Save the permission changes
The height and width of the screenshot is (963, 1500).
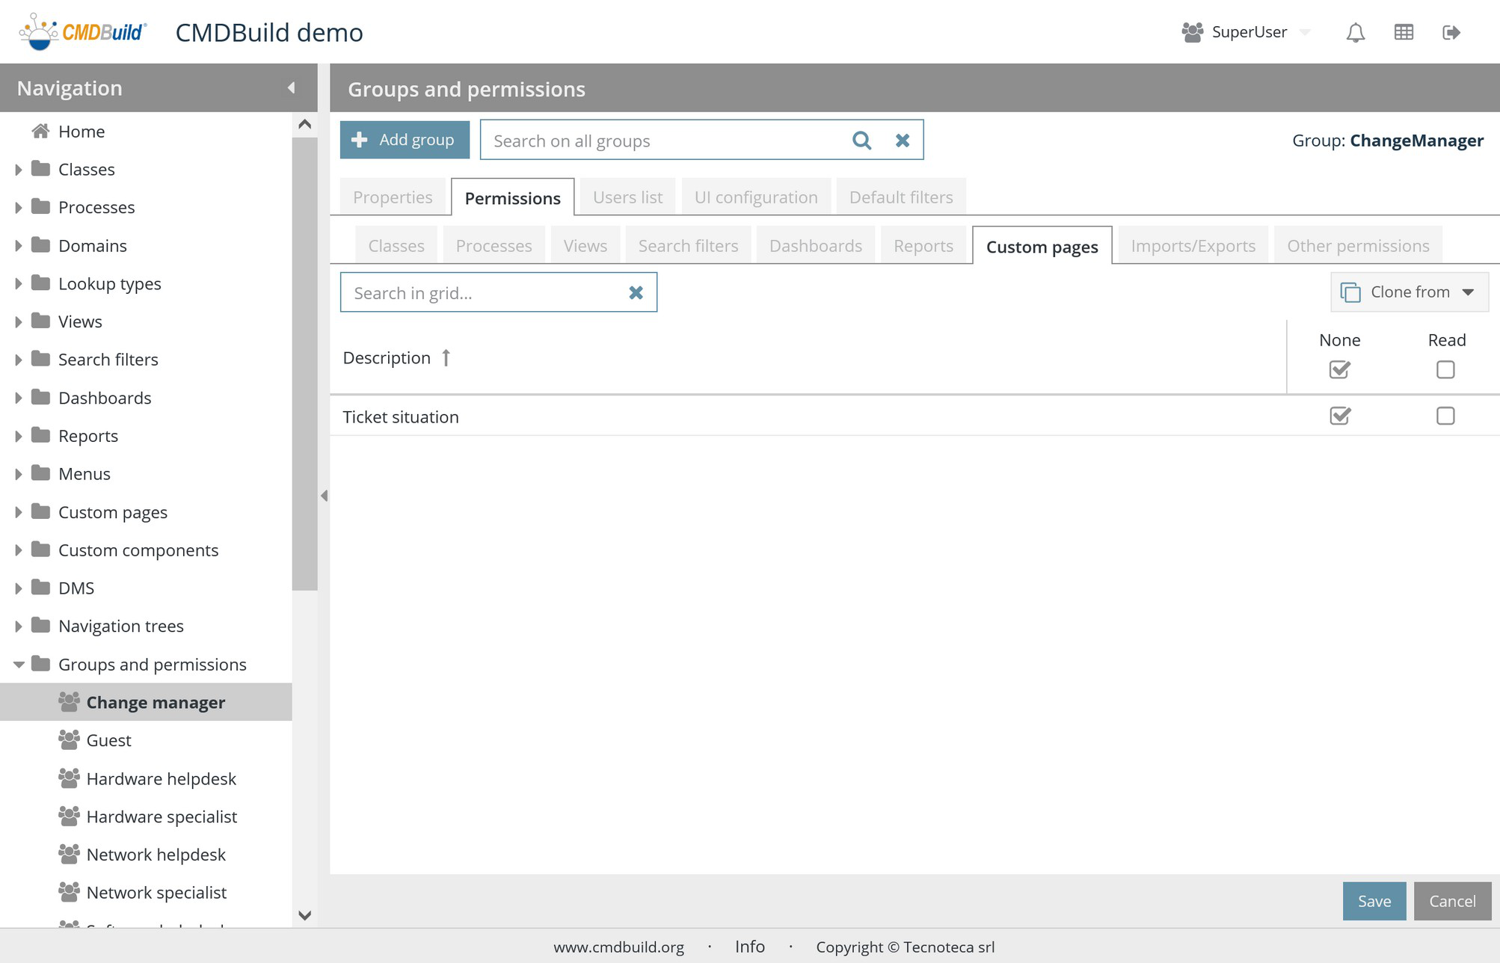[1374, 901]
